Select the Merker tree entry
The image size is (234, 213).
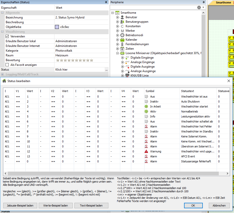[x=130, y=31]
